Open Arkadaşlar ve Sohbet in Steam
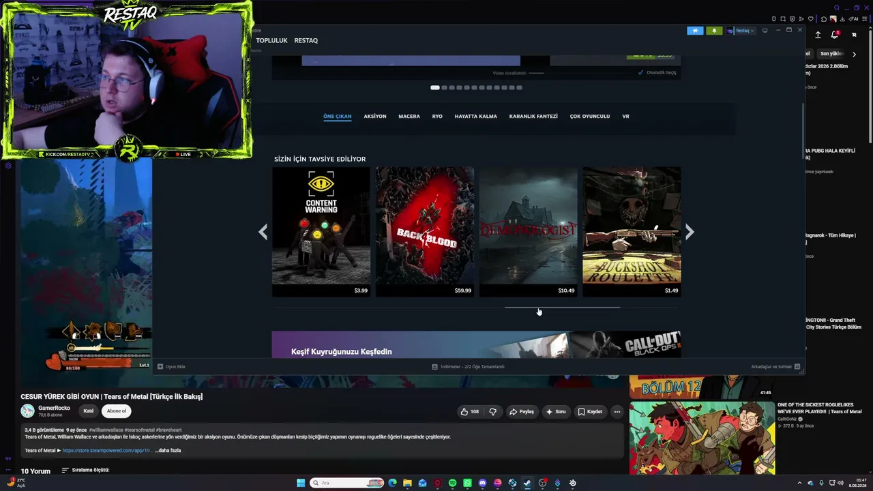The width and height of the screenshot is (873, 491). point(775,367)
